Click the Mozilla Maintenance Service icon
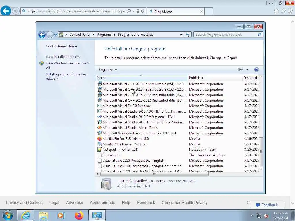This screenshot has width=295, height=221. (x=99, y=144)
